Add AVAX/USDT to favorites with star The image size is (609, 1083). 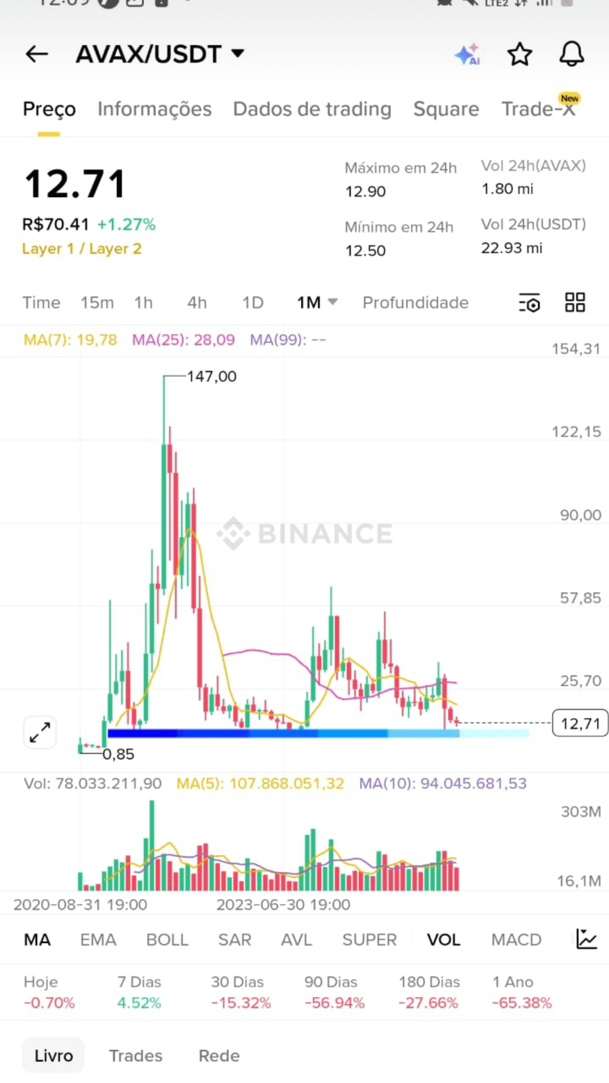(519, 54)
